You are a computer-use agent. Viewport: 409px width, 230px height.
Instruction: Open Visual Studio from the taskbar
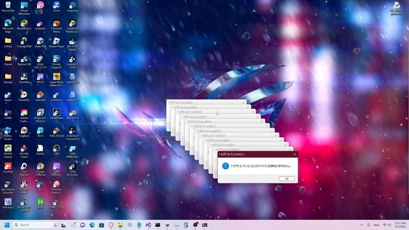148,225
